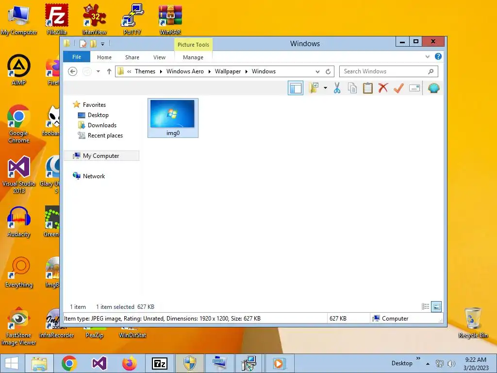497x373 pixels.
Task: Click the New folder quick access icon
Action: tap(93, 44)
